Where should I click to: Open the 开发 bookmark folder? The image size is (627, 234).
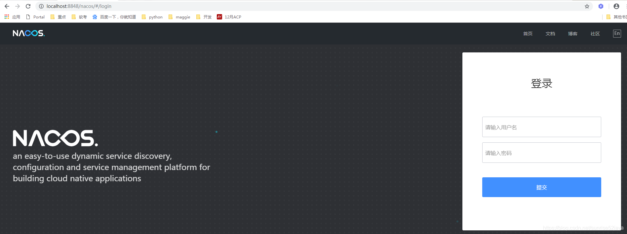(x=204, y=17)
